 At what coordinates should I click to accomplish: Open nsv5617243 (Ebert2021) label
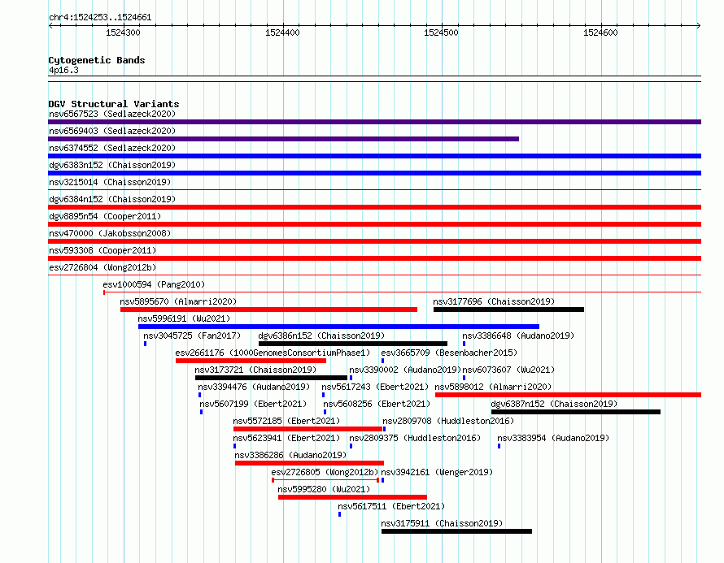coord(375,387)
